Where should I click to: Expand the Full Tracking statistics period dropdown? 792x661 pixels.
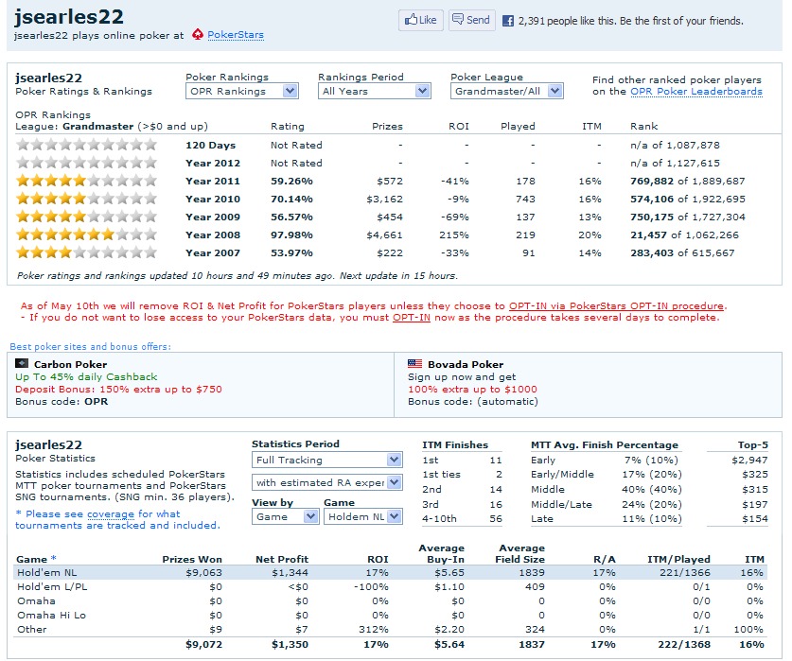pos(327,461)
